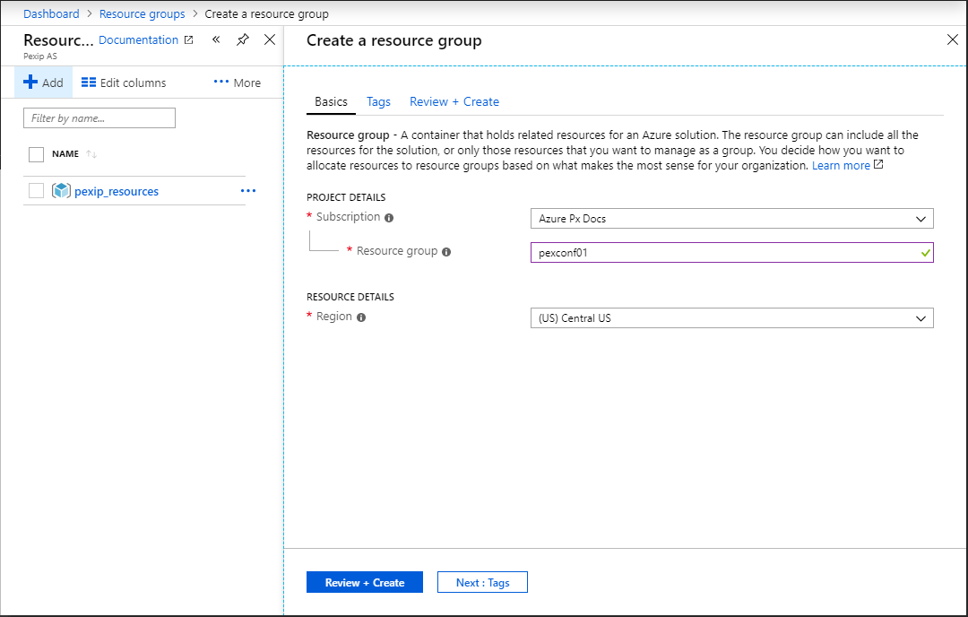Click the Add plus icon

click(x=30, y=83)
